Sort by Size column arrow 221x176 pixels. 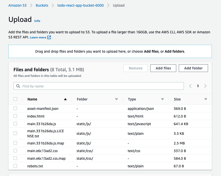tap(206, 99)
